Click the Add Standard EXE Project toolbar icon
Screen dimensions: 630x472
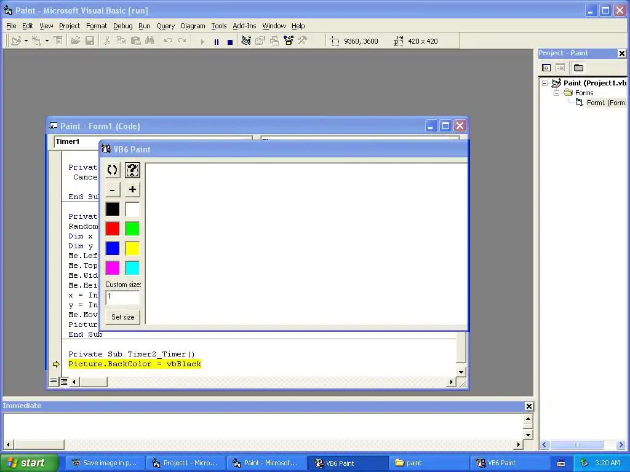pos(15,41)
